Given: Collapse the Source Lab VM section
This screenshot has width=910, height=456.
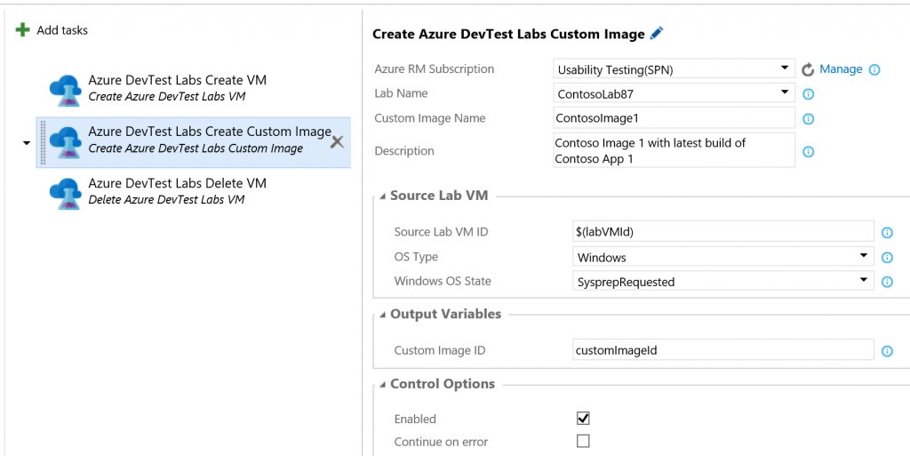Looking at the screenshot, I should [x=382, y=196].
